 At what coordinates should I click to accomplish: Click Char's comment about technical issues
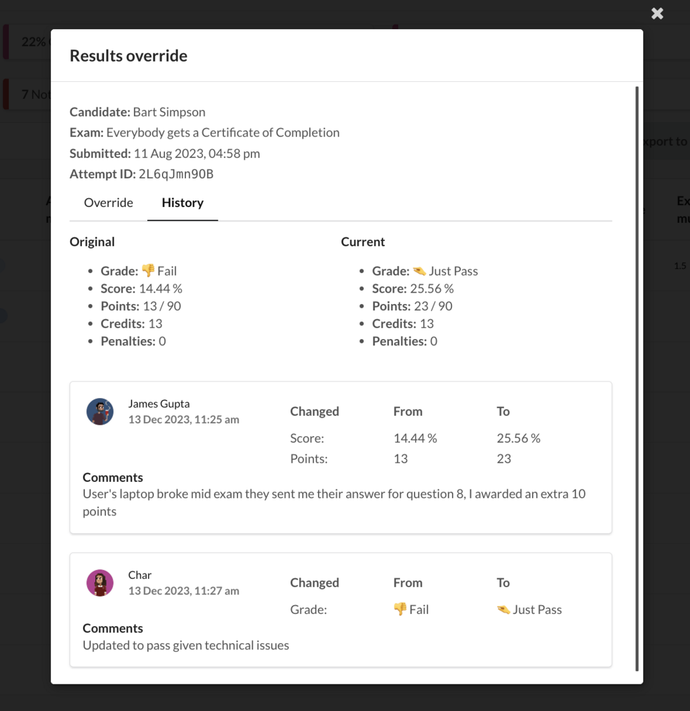[186, 646]
